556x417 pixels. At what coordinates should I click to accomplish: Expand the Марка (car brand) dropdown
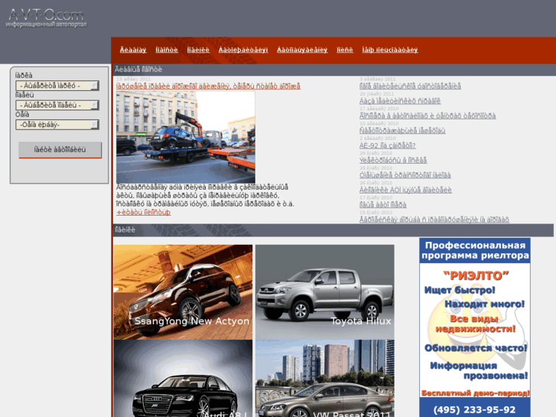[57, 86]
